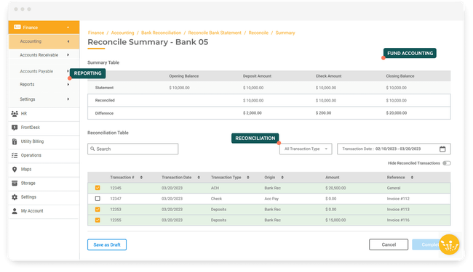Screen dimensions: 473x272
Task: Expand Finance Settings submenu arrow
Action: click(x=68, y=99)
